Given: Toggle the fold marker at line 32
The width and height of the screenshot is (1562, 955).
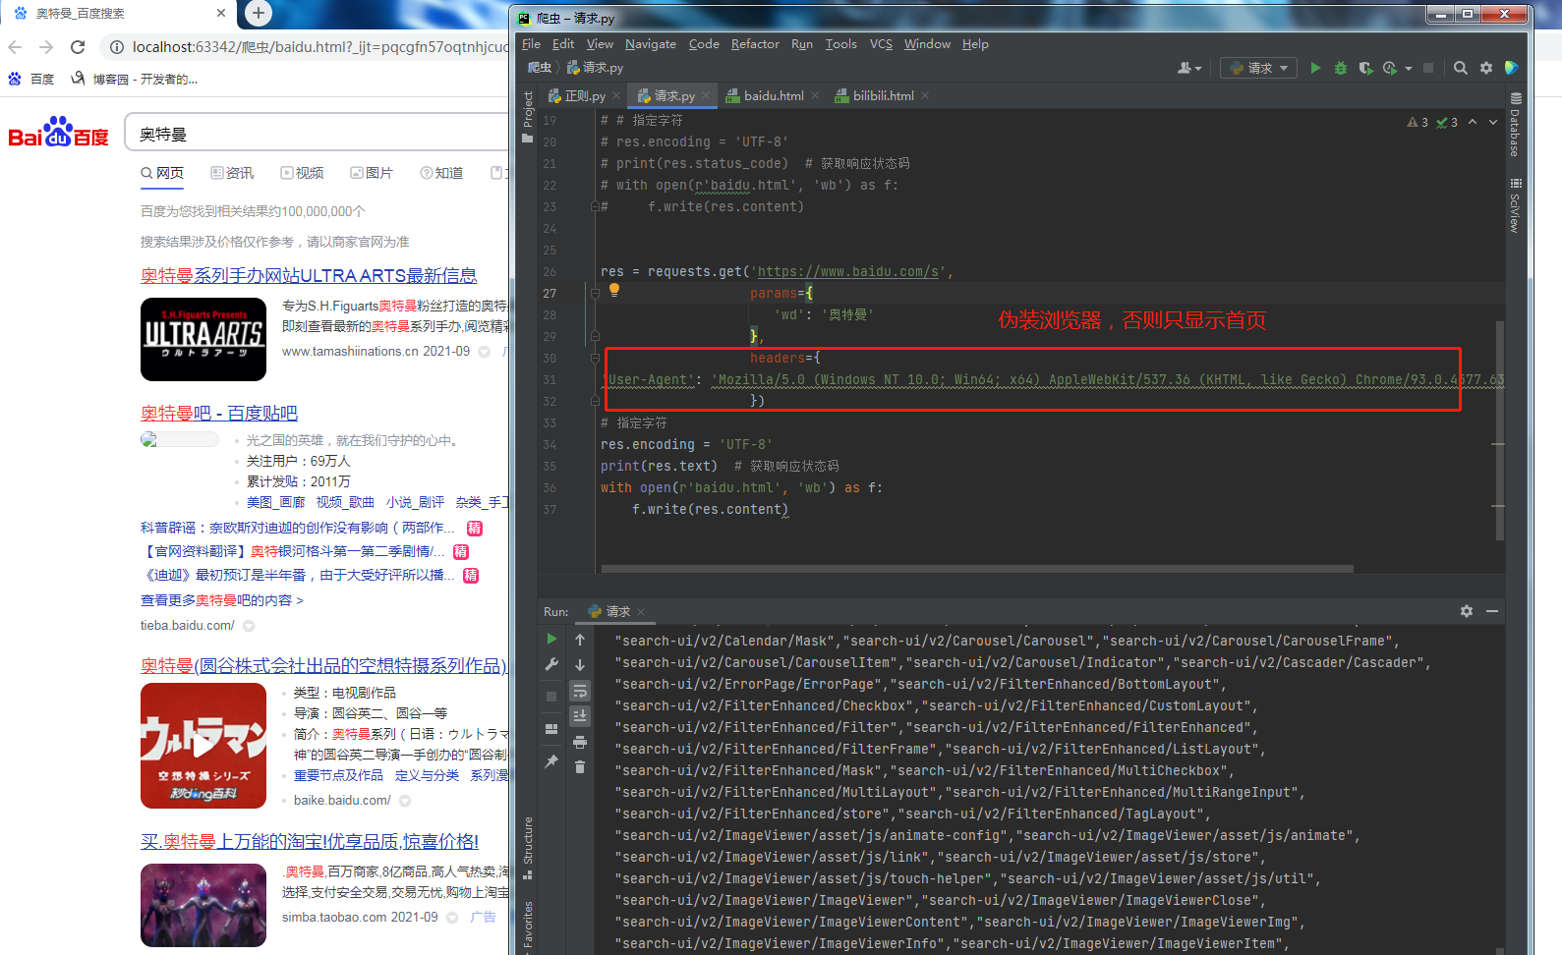Looking at the screenshot, I should tap(595, 401).
